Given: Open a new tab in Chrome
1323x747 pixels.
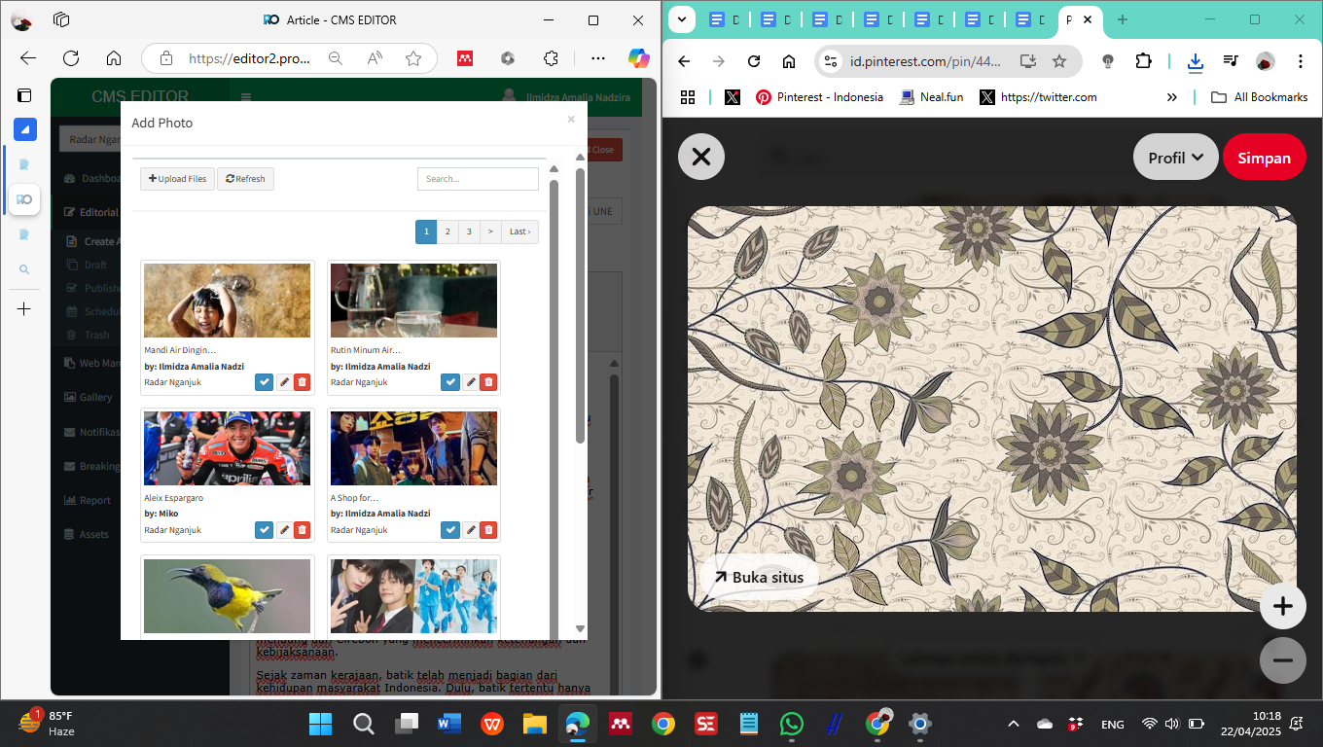Looking at the screenshot, I should click(1122, 19).
